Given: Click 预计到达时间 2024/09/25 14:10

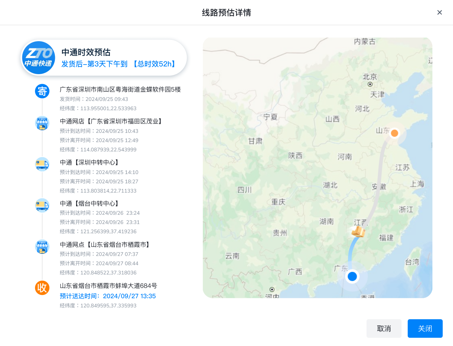Looking at the screenshot, I should (99, 172).
